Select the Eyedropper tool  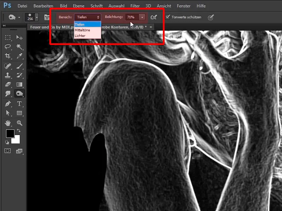pyautogui.click(x=19, y=56)
